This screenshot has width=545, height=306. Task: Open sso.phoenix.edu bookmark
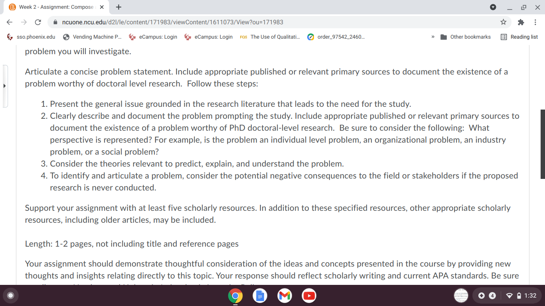32,37
